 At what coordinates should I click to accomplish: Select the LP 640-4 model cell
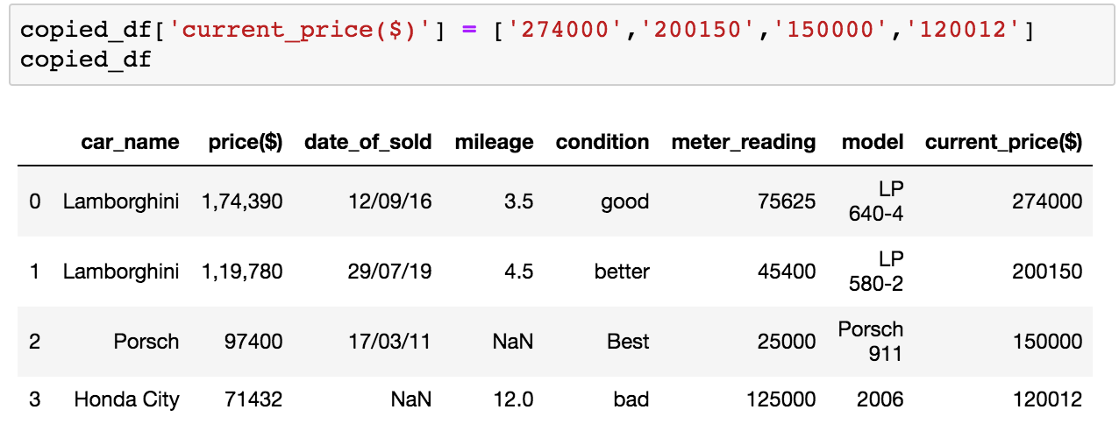coord(876,201)
